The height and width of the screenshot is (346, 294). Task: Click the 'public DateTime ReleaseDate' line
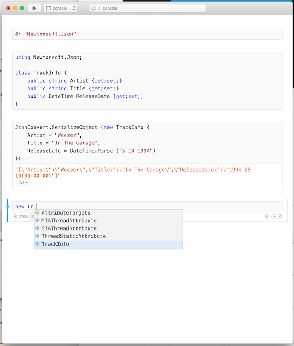coord(85,96)
